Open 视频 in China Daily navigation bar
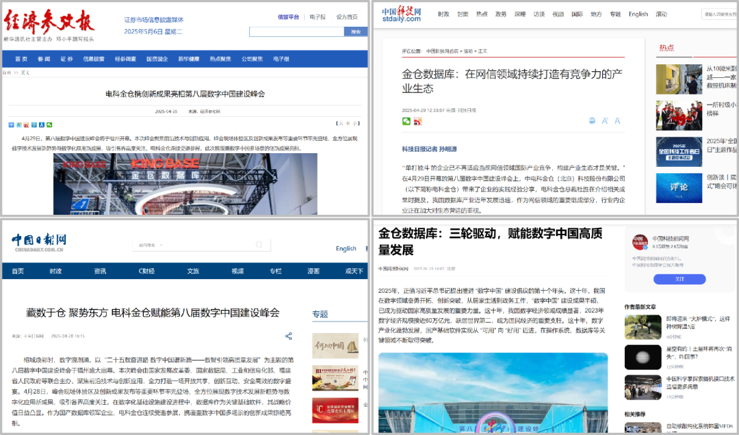 [x=237, y=271]
